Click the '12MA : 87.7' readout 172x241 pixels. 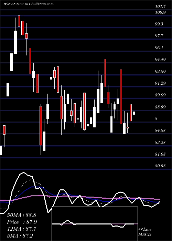pyautogui.click(x=22, y=229)
